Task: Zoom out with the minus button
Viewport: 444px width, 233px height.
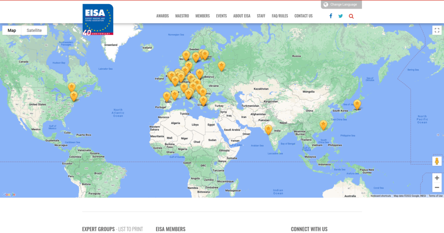Action: 437,188
